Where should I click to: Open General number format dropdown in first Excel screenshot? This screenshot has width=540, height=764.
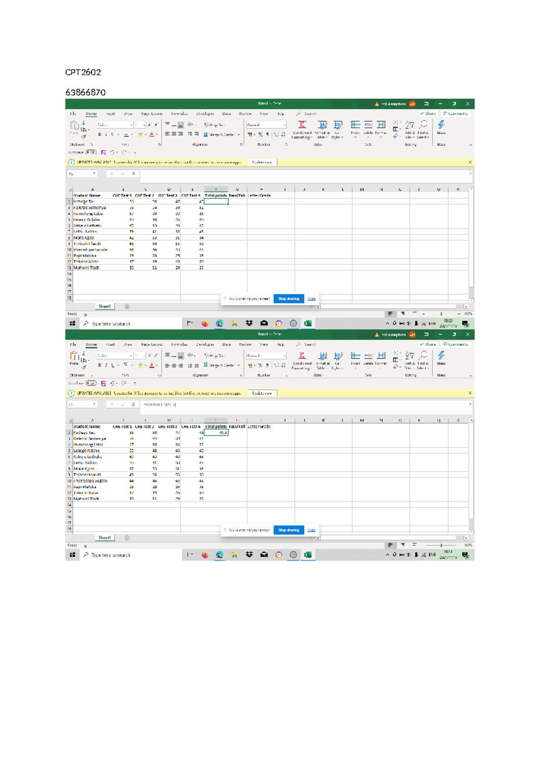(x=284, y=125)
